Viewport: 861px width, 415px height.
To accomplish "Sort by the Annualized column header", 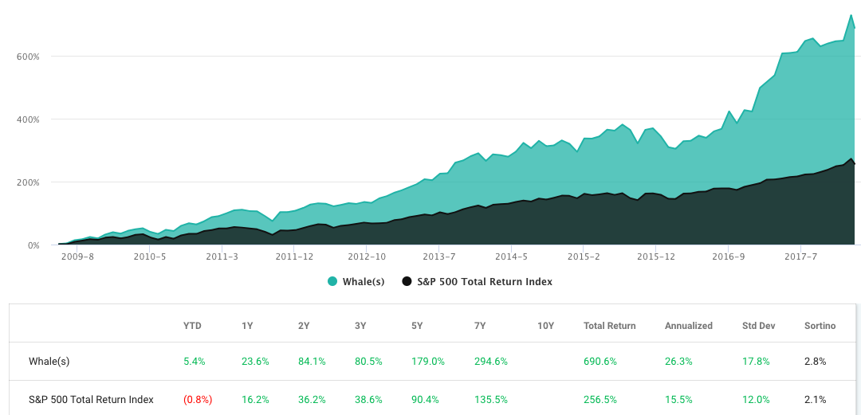I will coord(688,326).
